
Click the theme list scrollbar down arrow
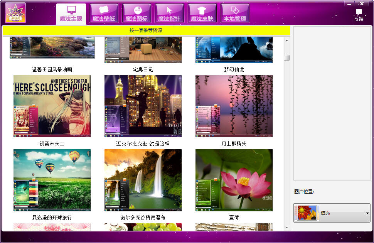(x=287, y=228)
